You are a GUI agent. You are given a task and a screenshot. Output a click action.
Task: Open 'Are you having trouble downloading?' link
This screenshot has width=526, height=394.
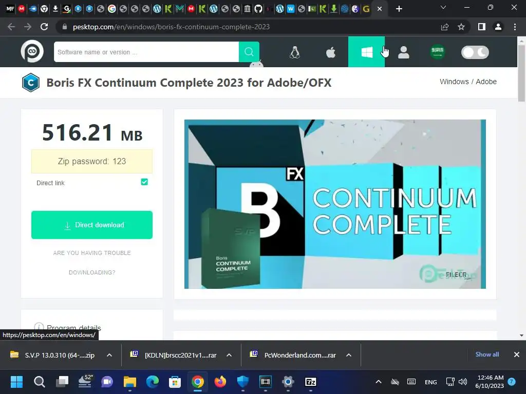pyautogui.click(x=92, y=263)
